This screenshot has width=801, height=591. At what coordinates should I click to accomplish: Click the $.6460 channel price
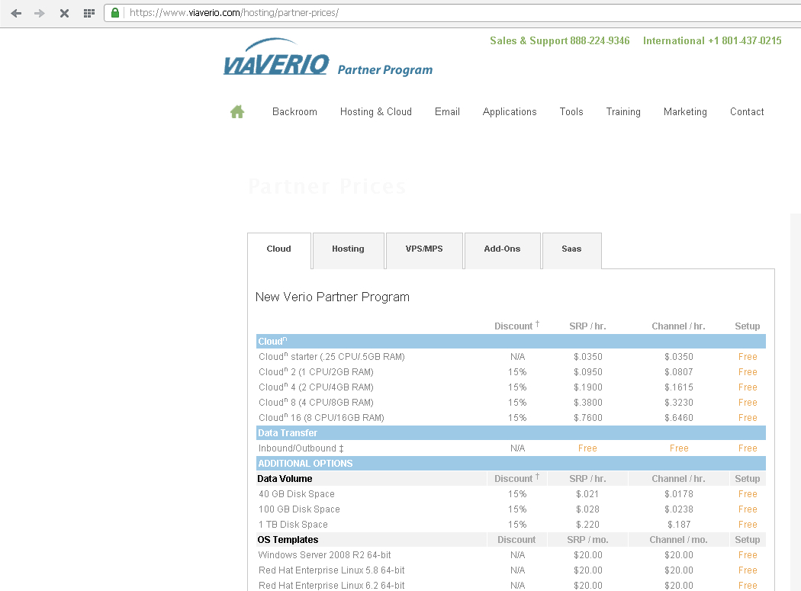click(x=679, y=418)
